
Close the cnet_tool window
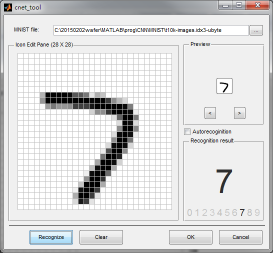pyautogui.click(x=257, y=5)
